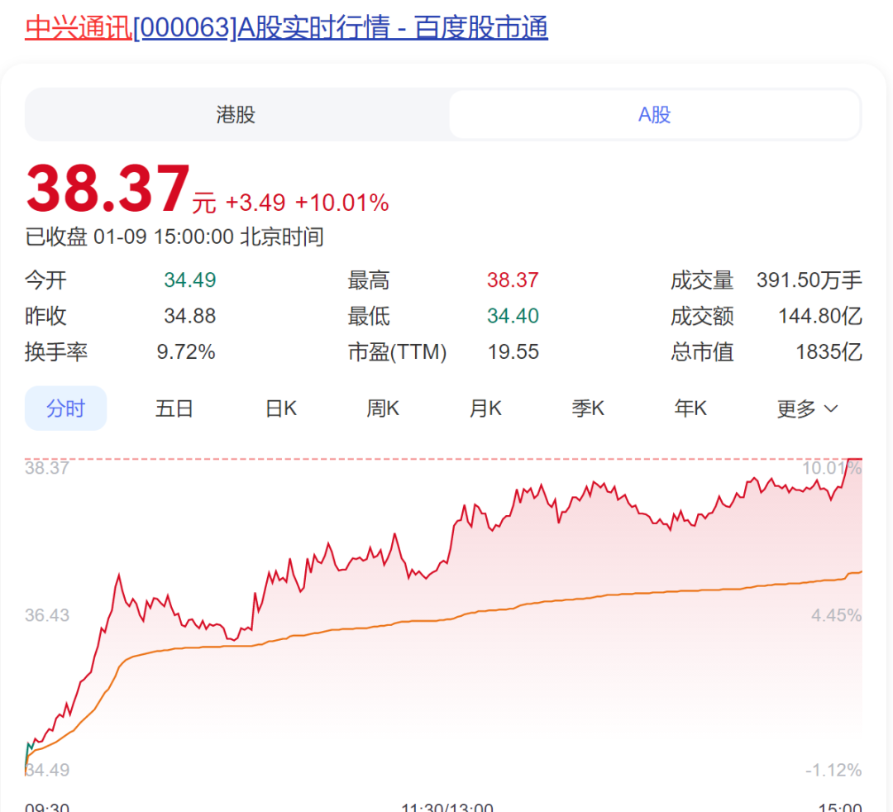Click the 最高 value 38.37
The image size is (893, 812).
coord(513,280)
